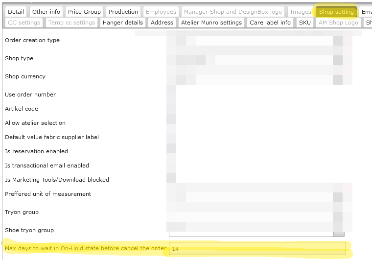Viewport: 372px width, 261px height.
Task: Click the highlighted Shop setting tab
Action: (x=336, y=12)
